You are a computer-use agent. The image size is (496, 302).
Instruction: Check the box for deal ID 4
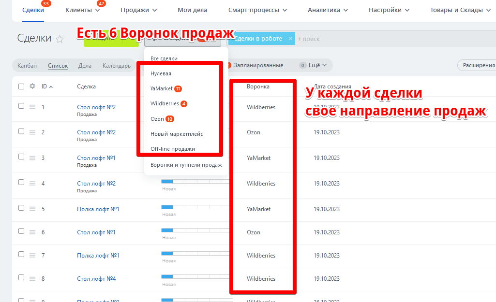21,182
